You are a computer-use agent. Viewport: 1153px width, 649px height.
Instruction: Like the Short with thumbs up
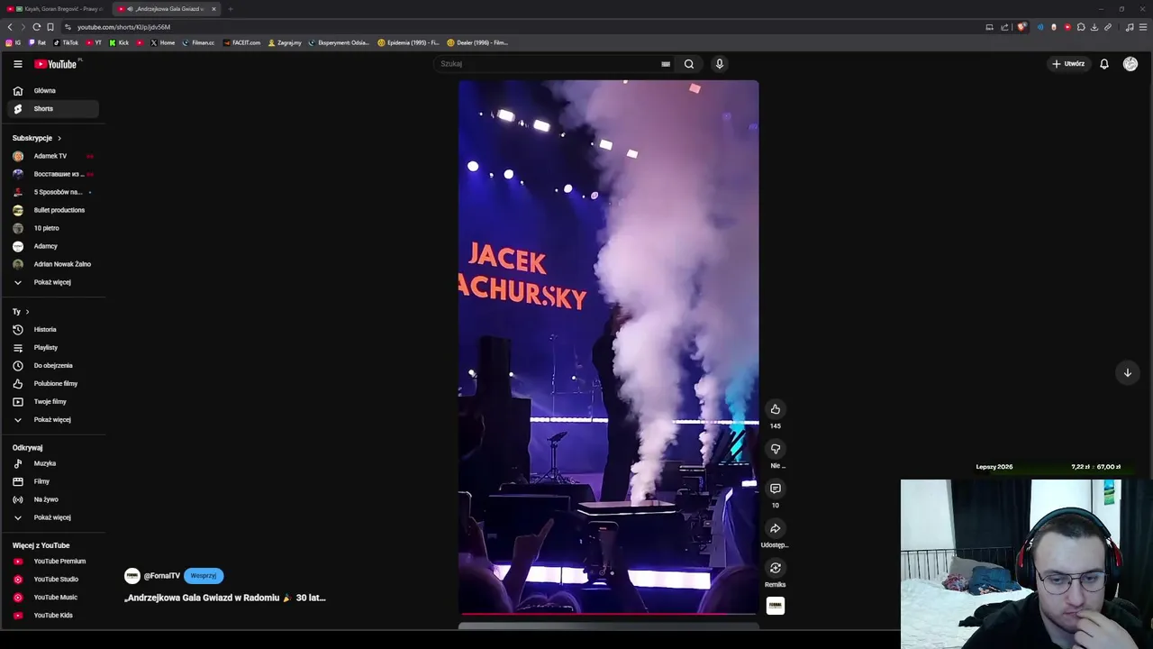776,409
